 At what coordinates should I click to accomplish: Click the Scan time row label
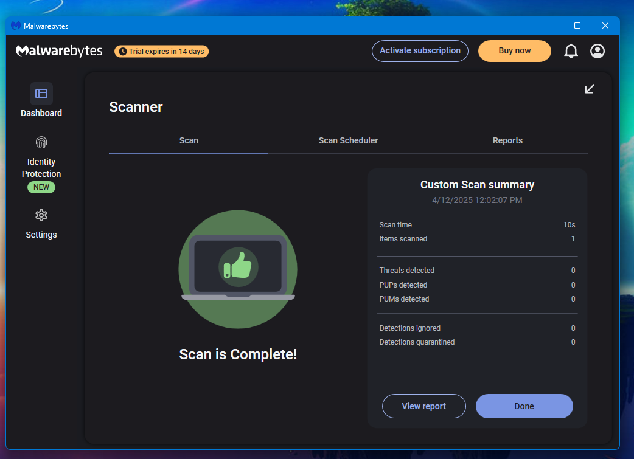coord(395,225)
